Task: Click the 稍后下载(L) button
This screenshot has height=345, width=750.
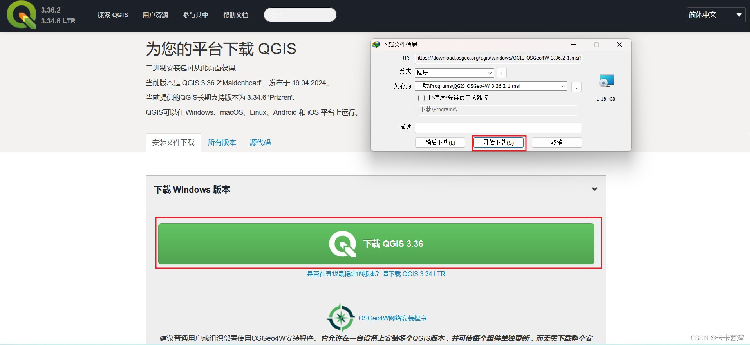Action: tap(440, 143)
